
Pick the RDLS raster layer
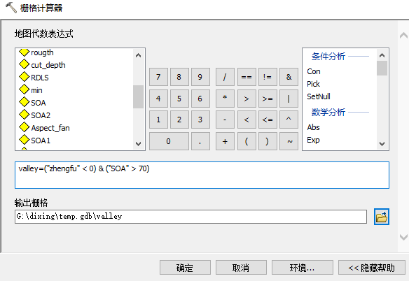(40, 78)
